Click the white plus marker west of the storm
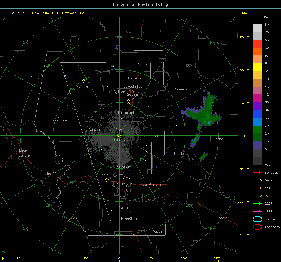Viewport: 281px width, 262px height. coord(176,125)
